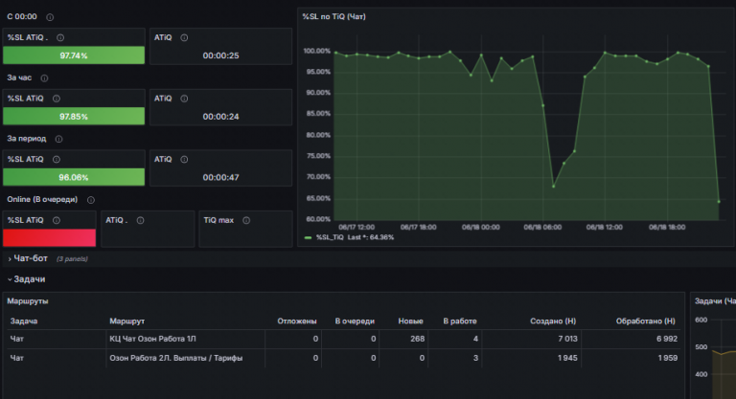Click the 06/17 12:00 x-axis label
The height and width of the screenshot is (399, 736).
[356, 228]
